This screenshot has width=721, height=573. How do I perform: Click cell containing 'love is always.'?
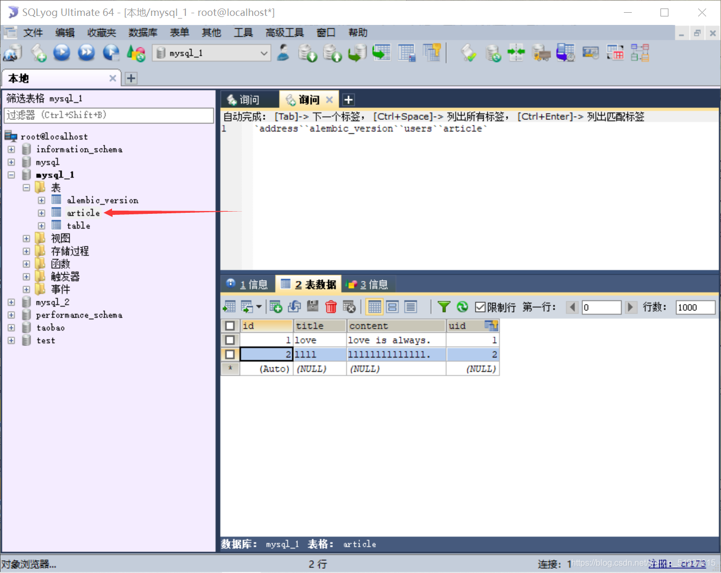[x=396, y=340]
